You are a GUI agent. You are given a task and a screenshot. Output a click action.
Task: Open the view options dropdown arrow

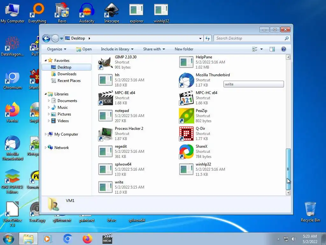(261, 49)
